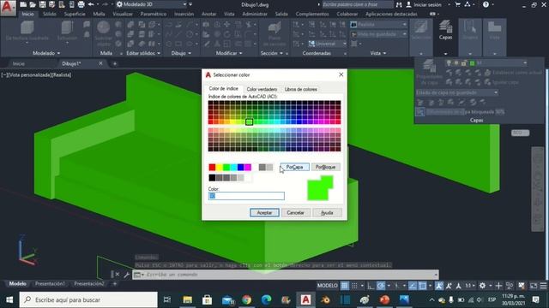The image size is (549, 308).
Task: Click the Windows search box in taskbar
Action: (x=88, y=299)
